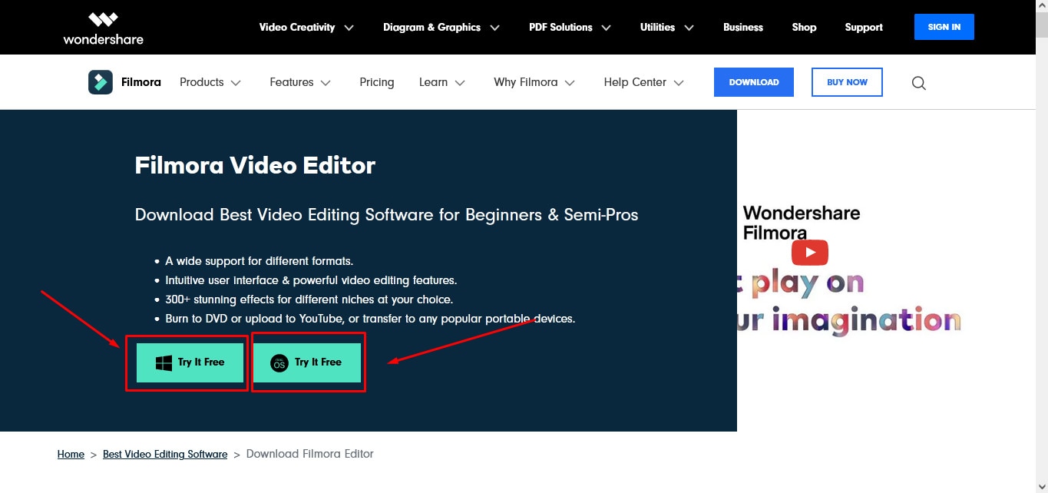Click the Filmora app logo icon
The height and width of the screenshot is (493, 1048).
coord(101,82)
